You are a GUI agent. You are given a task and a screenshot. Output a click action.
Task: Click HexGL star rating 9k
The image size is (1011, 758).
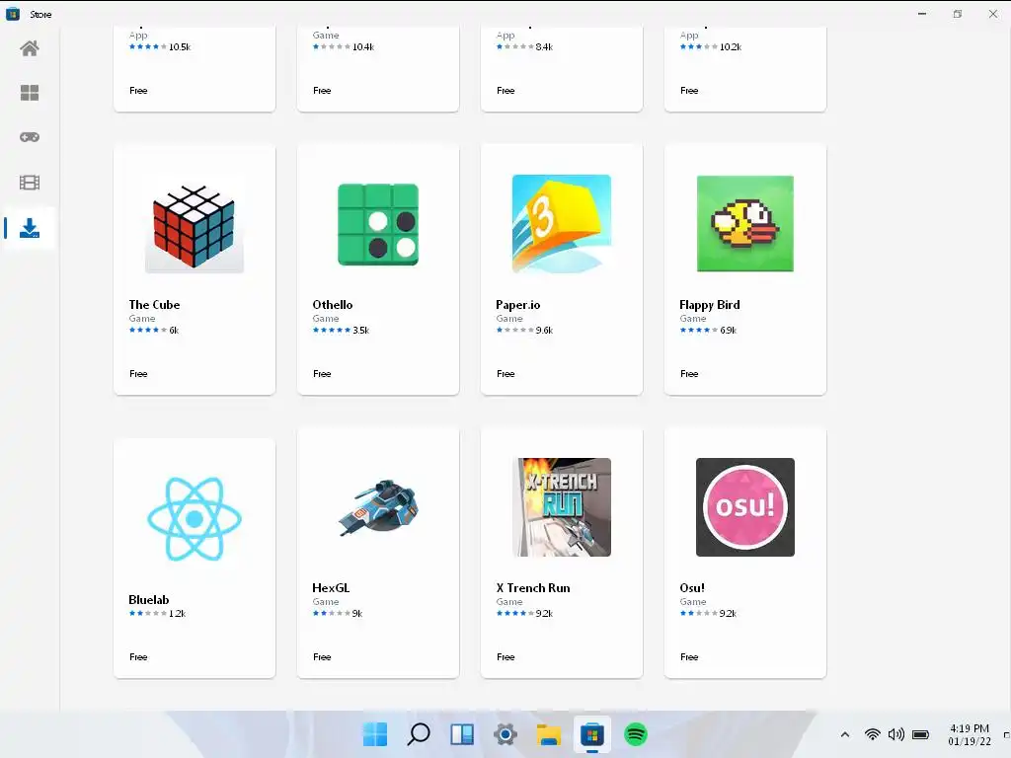point(338,614)
